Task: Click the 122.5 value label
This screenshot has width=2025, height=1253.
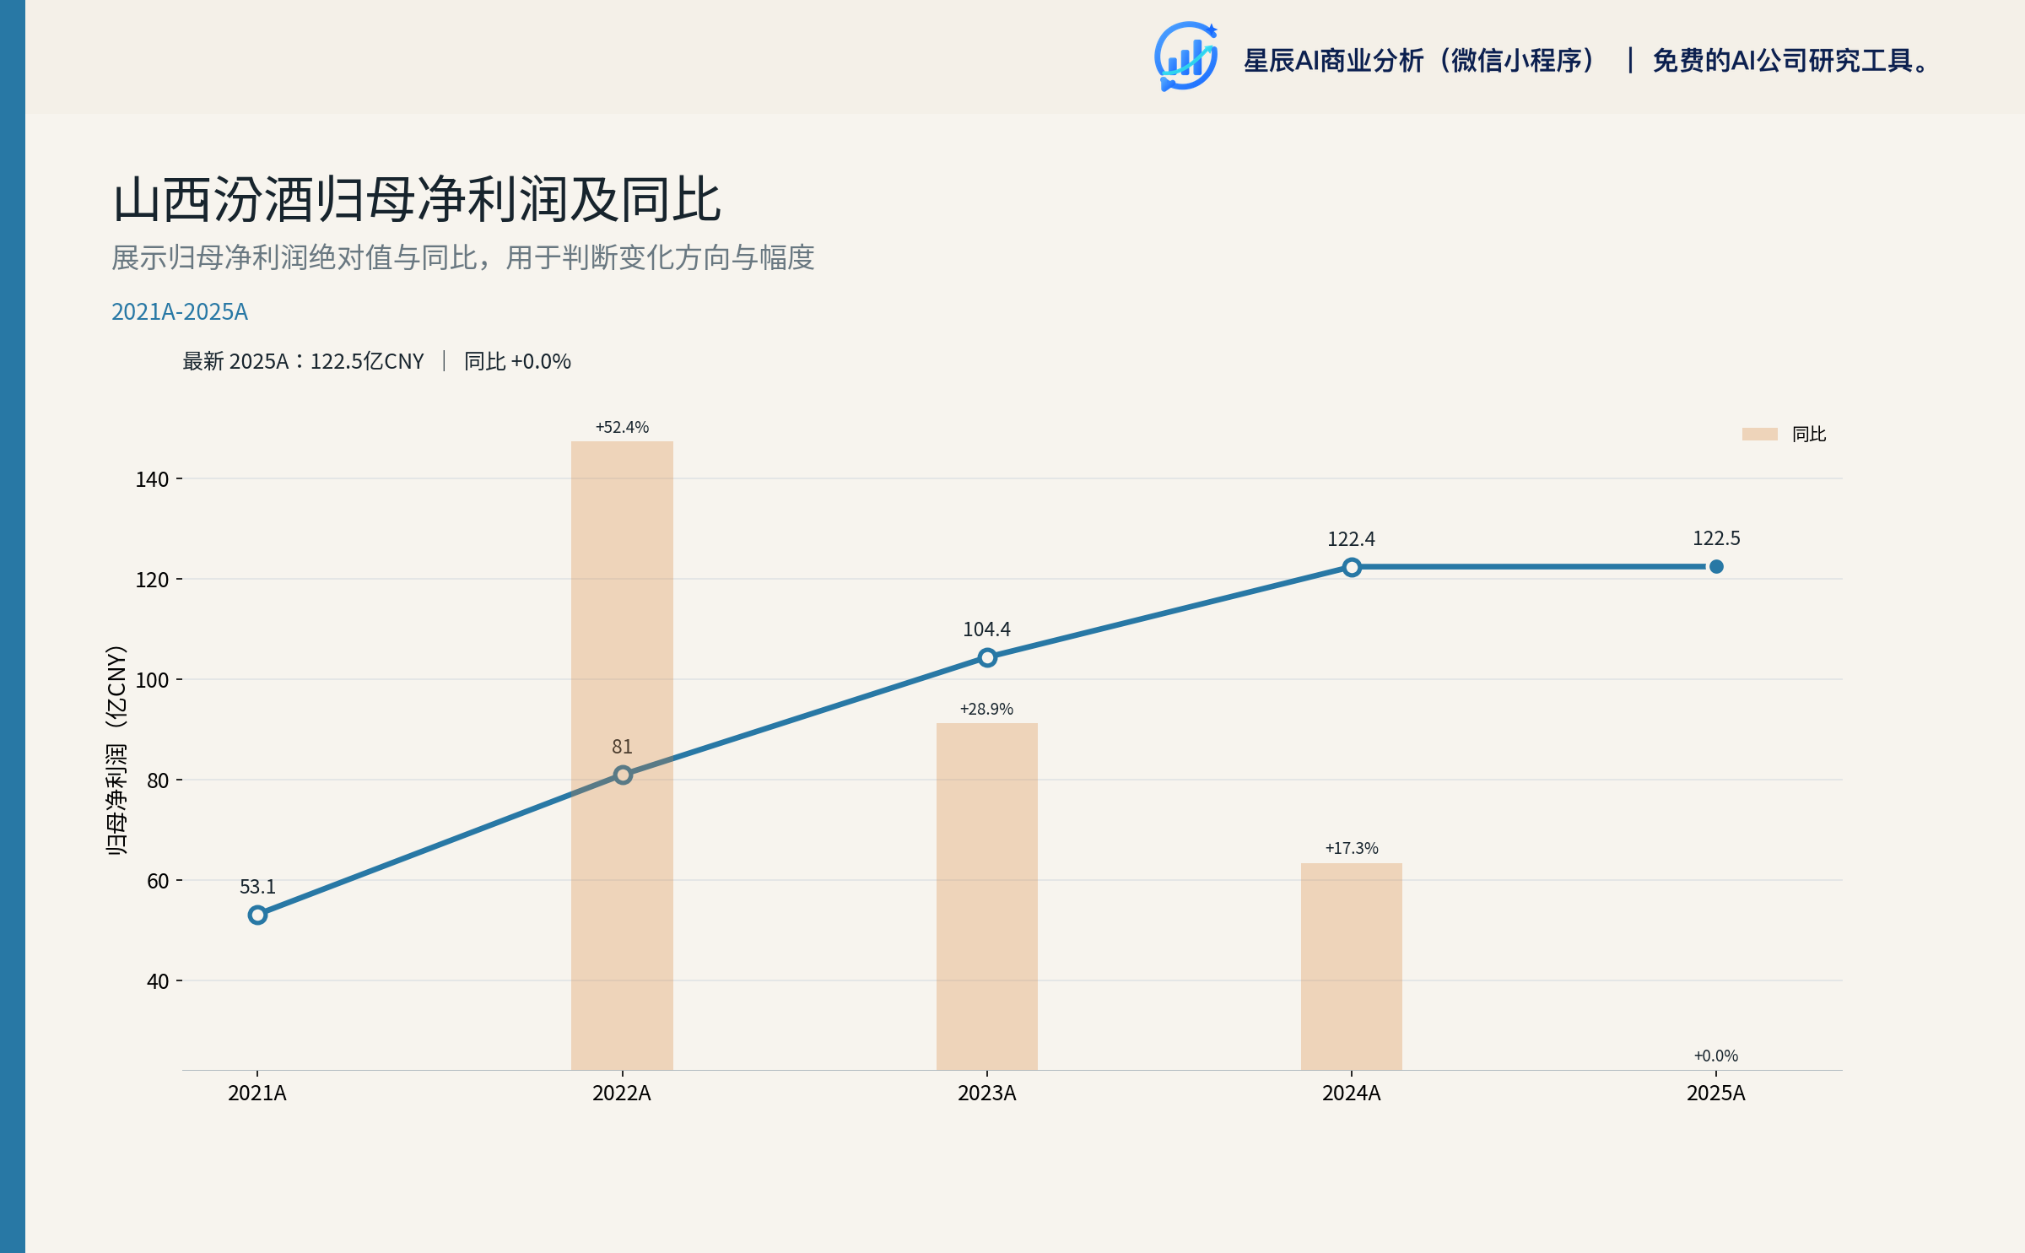Action: pyautogui.click(x=1716, y=538)
